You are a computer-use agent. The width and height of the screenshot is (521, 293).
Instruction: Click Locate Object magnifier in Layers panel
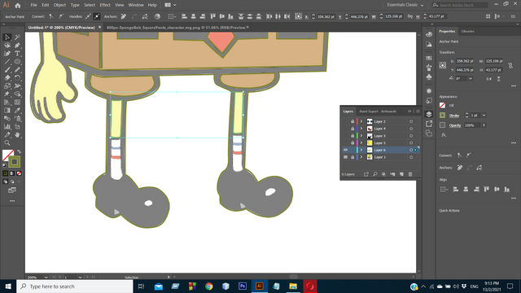click(374, 174)
